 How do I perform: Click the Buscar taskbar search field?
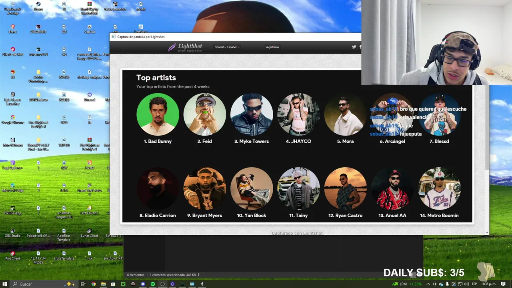[43, 284]
